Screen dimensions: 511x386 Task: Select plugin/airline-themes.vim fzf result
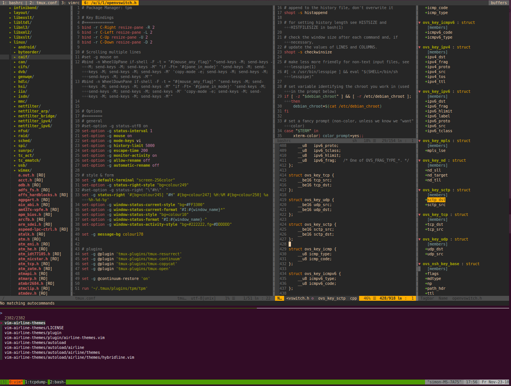55,338
